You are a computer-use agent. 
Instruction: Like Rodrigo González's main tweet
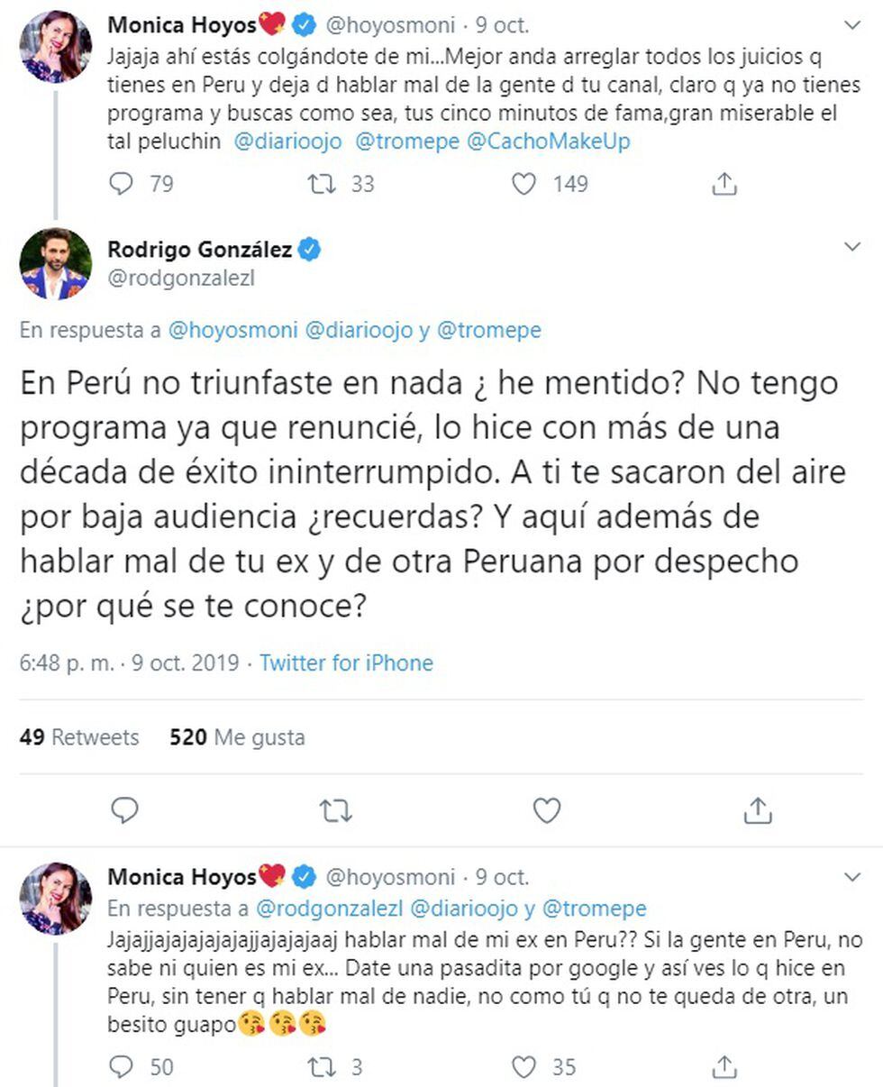coord(547,810)
